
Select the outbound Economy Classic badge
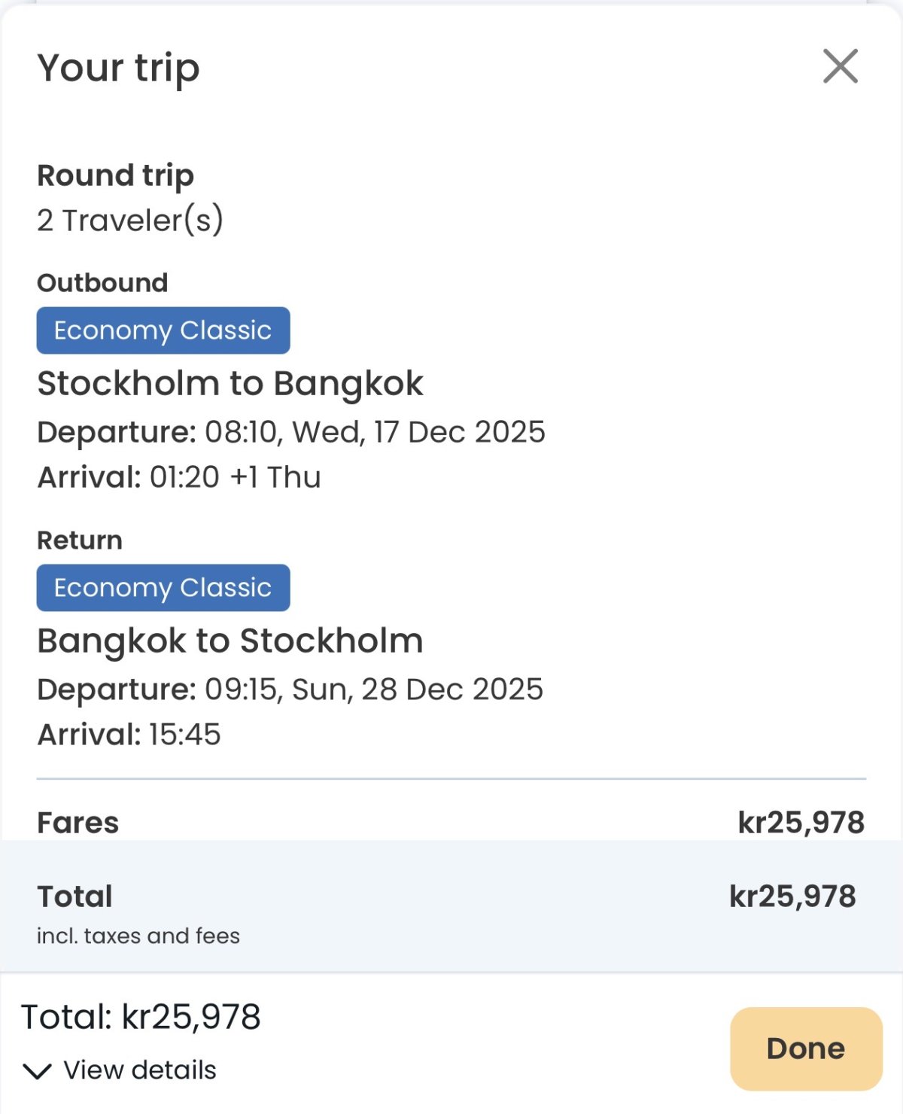(x=163, y=330)
